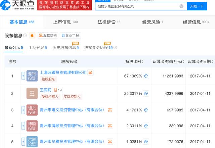Open the pie chart icon for 25.3317% holding
This screenshot has height=148, width=215.
pyautogui.click(x=146, y=93)
